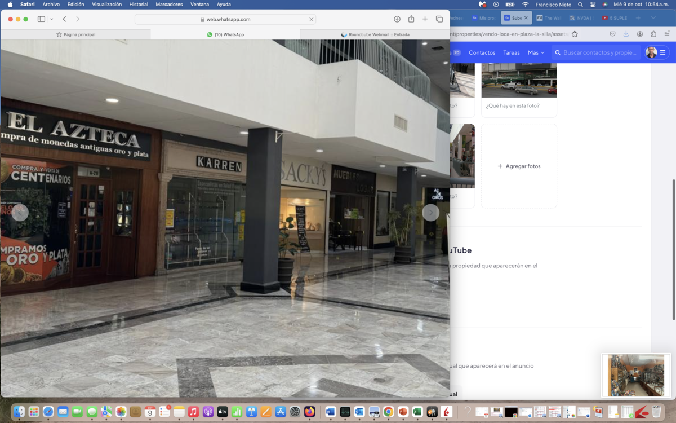Toggle the Safari sidebar button

[x=41, y=19]
